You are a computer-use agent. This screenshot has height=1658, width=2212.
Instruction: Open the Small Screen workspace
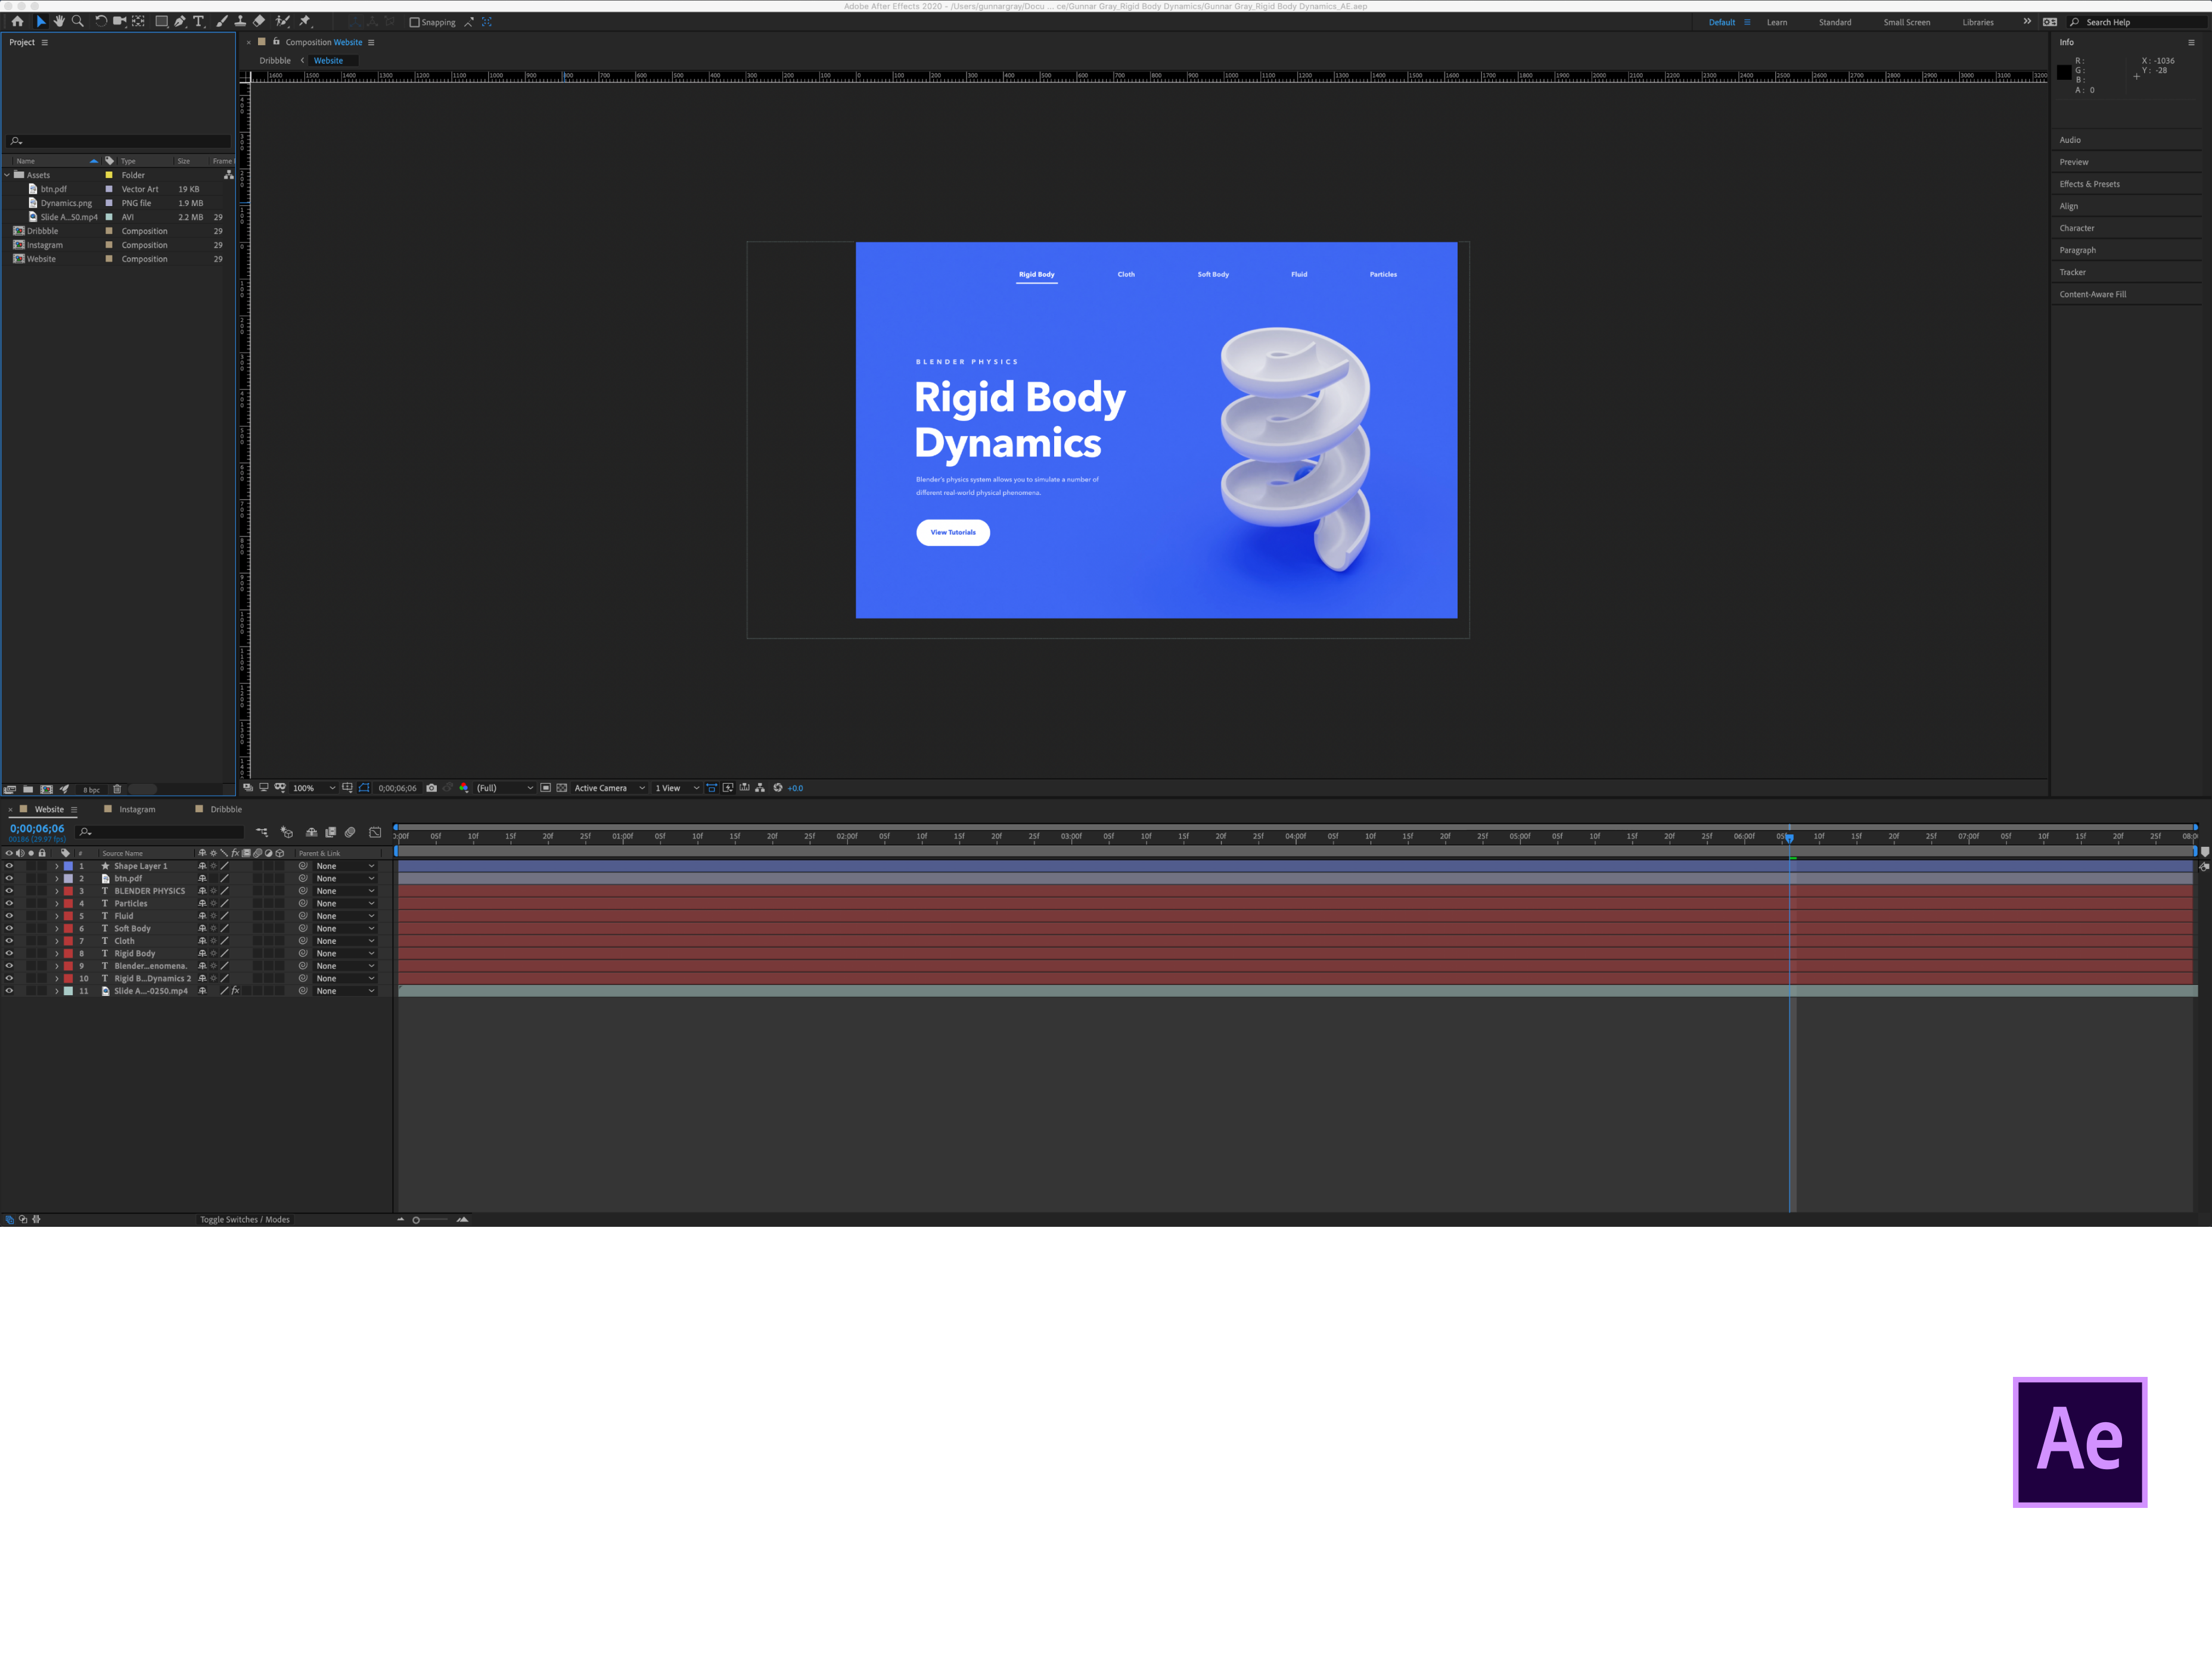pyautogui.click(x=1906, y=22)
